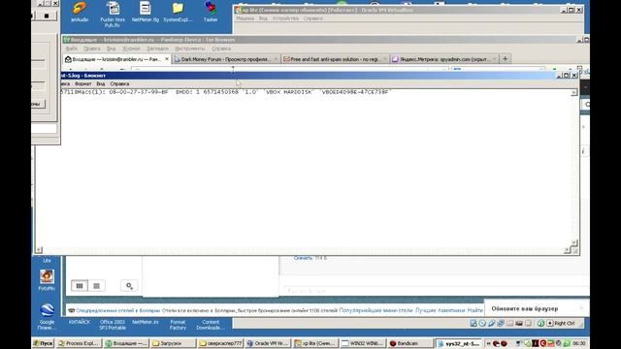The width and height of the screenshot is (621, 349).
Task: Click the Скачать download link in browser
Action: 304,258
